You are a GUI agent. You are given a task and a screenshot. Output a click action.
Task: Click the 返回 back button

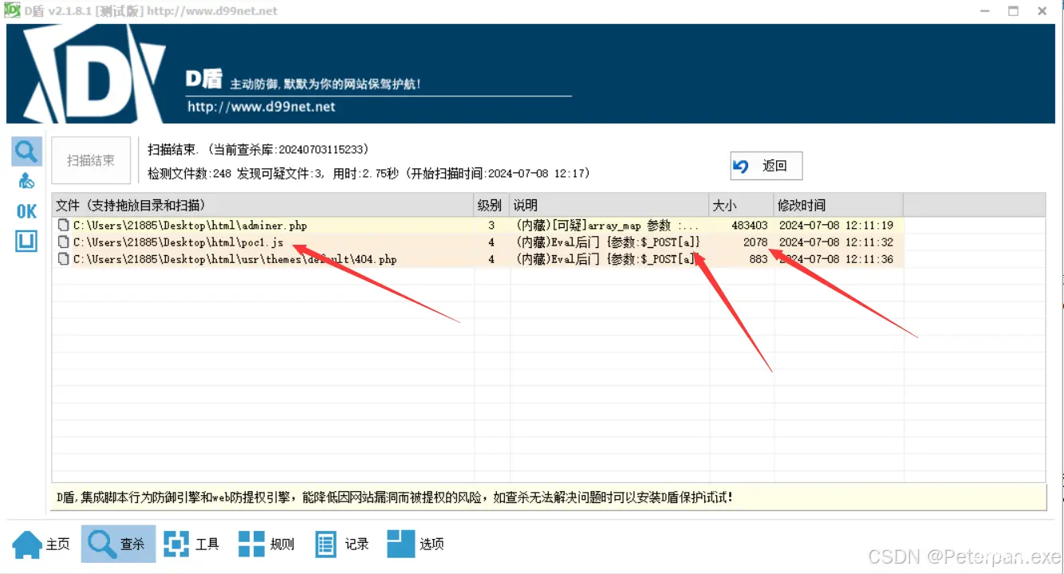point(766,166)
